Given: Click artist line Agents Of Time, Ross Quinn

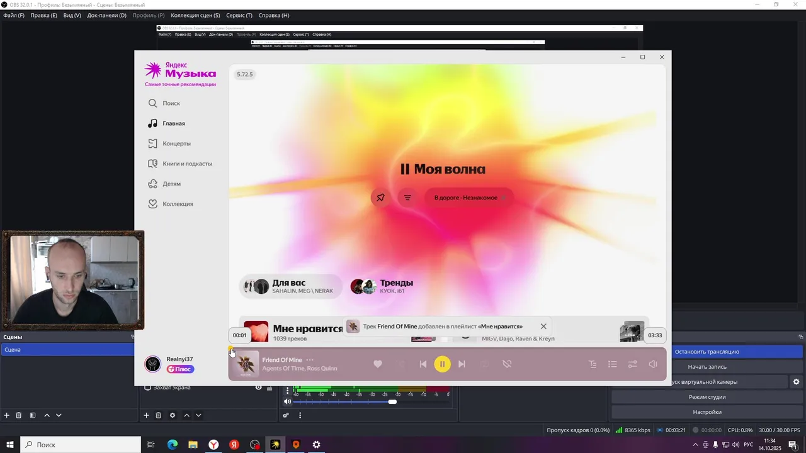Looking at the screenshot, I should (x=300, y=369).
